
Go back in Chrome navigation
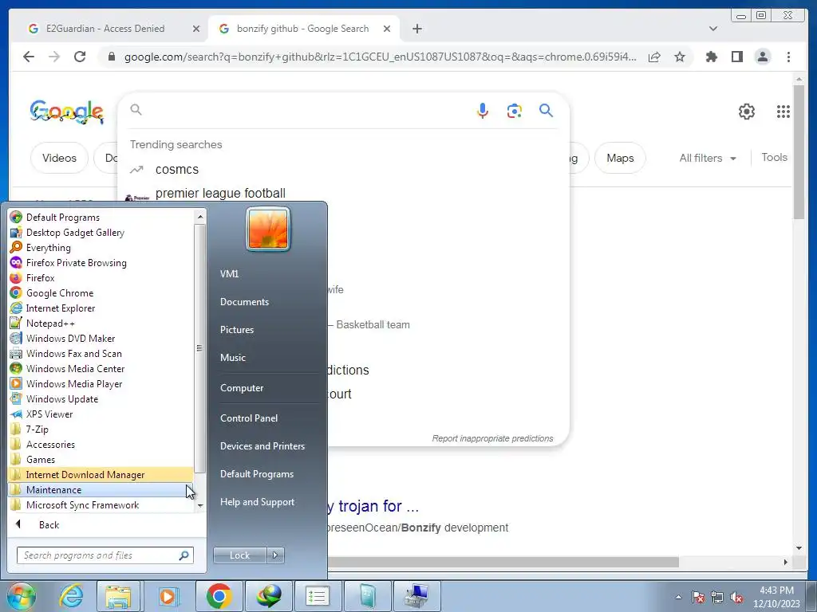(29, 57)
